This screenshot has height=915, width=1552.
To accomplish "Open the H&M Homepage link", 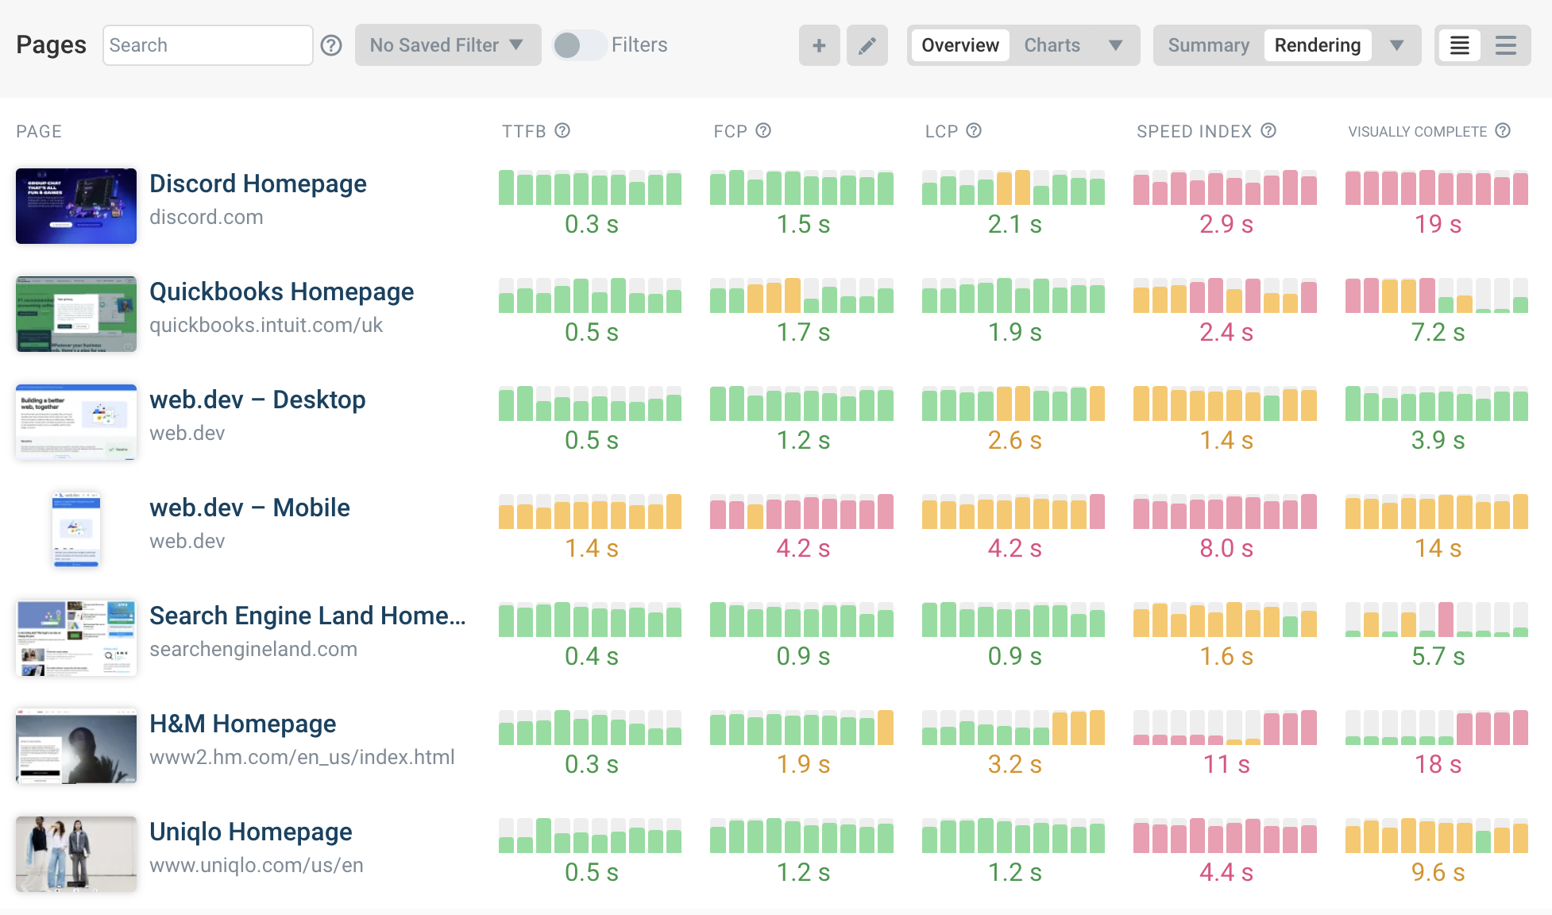I will [243, 724].
